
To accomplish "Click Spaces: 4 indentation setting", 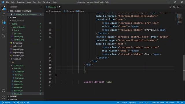I will (133, 103).
